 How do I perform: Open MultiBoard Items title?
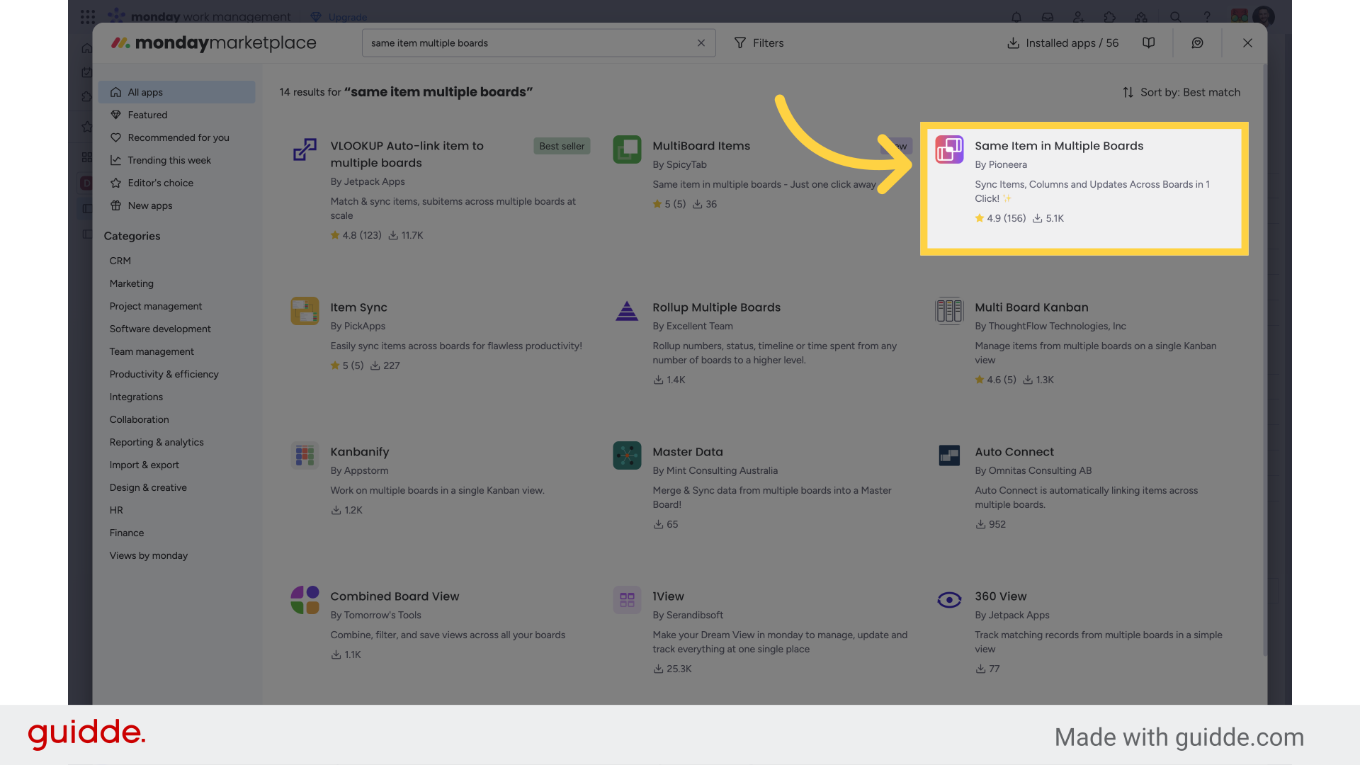point(701,146)
